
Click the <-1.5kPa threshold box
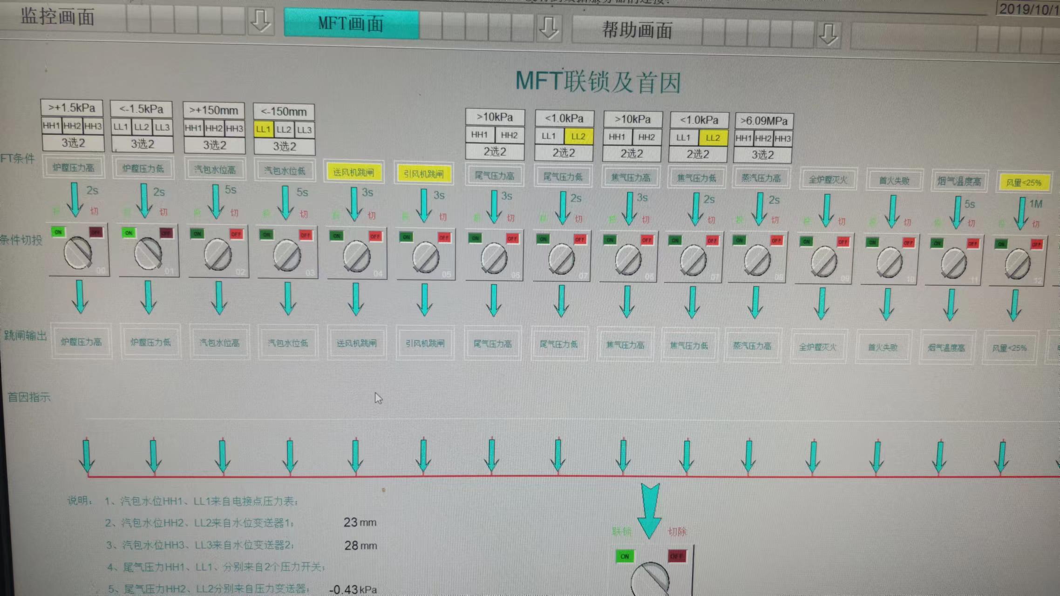[x=142, y=109]
